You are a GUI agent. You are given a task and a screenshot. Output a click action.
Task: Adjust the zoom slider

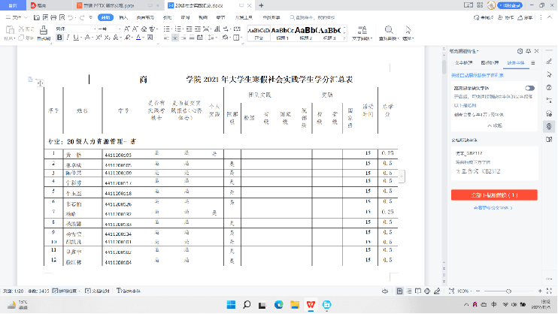pos(508,291)
